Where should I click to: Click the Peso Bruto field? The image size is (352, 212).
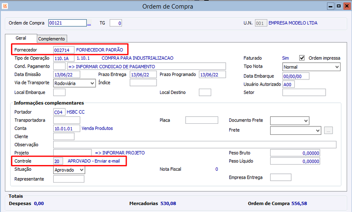[295, 153]
